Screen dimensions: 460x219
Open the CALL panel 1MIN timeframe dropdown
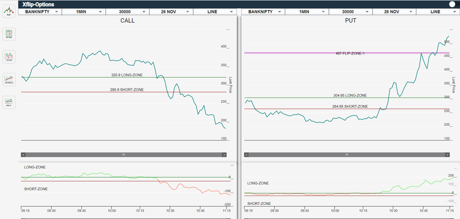pyautogui.click(x=83, y=12)
